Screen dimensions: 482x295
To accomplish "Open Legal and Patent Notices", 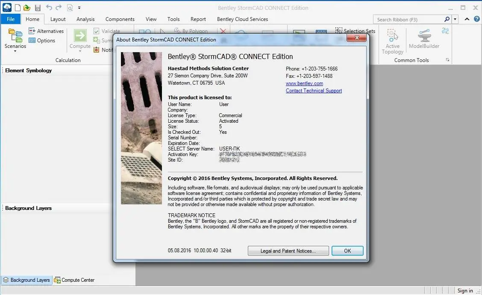I will click(x=288, y=251).
